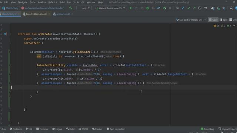Screen dimensions: 237x133
Task: Open the Tools menu
Action: [x=76, y=2]
